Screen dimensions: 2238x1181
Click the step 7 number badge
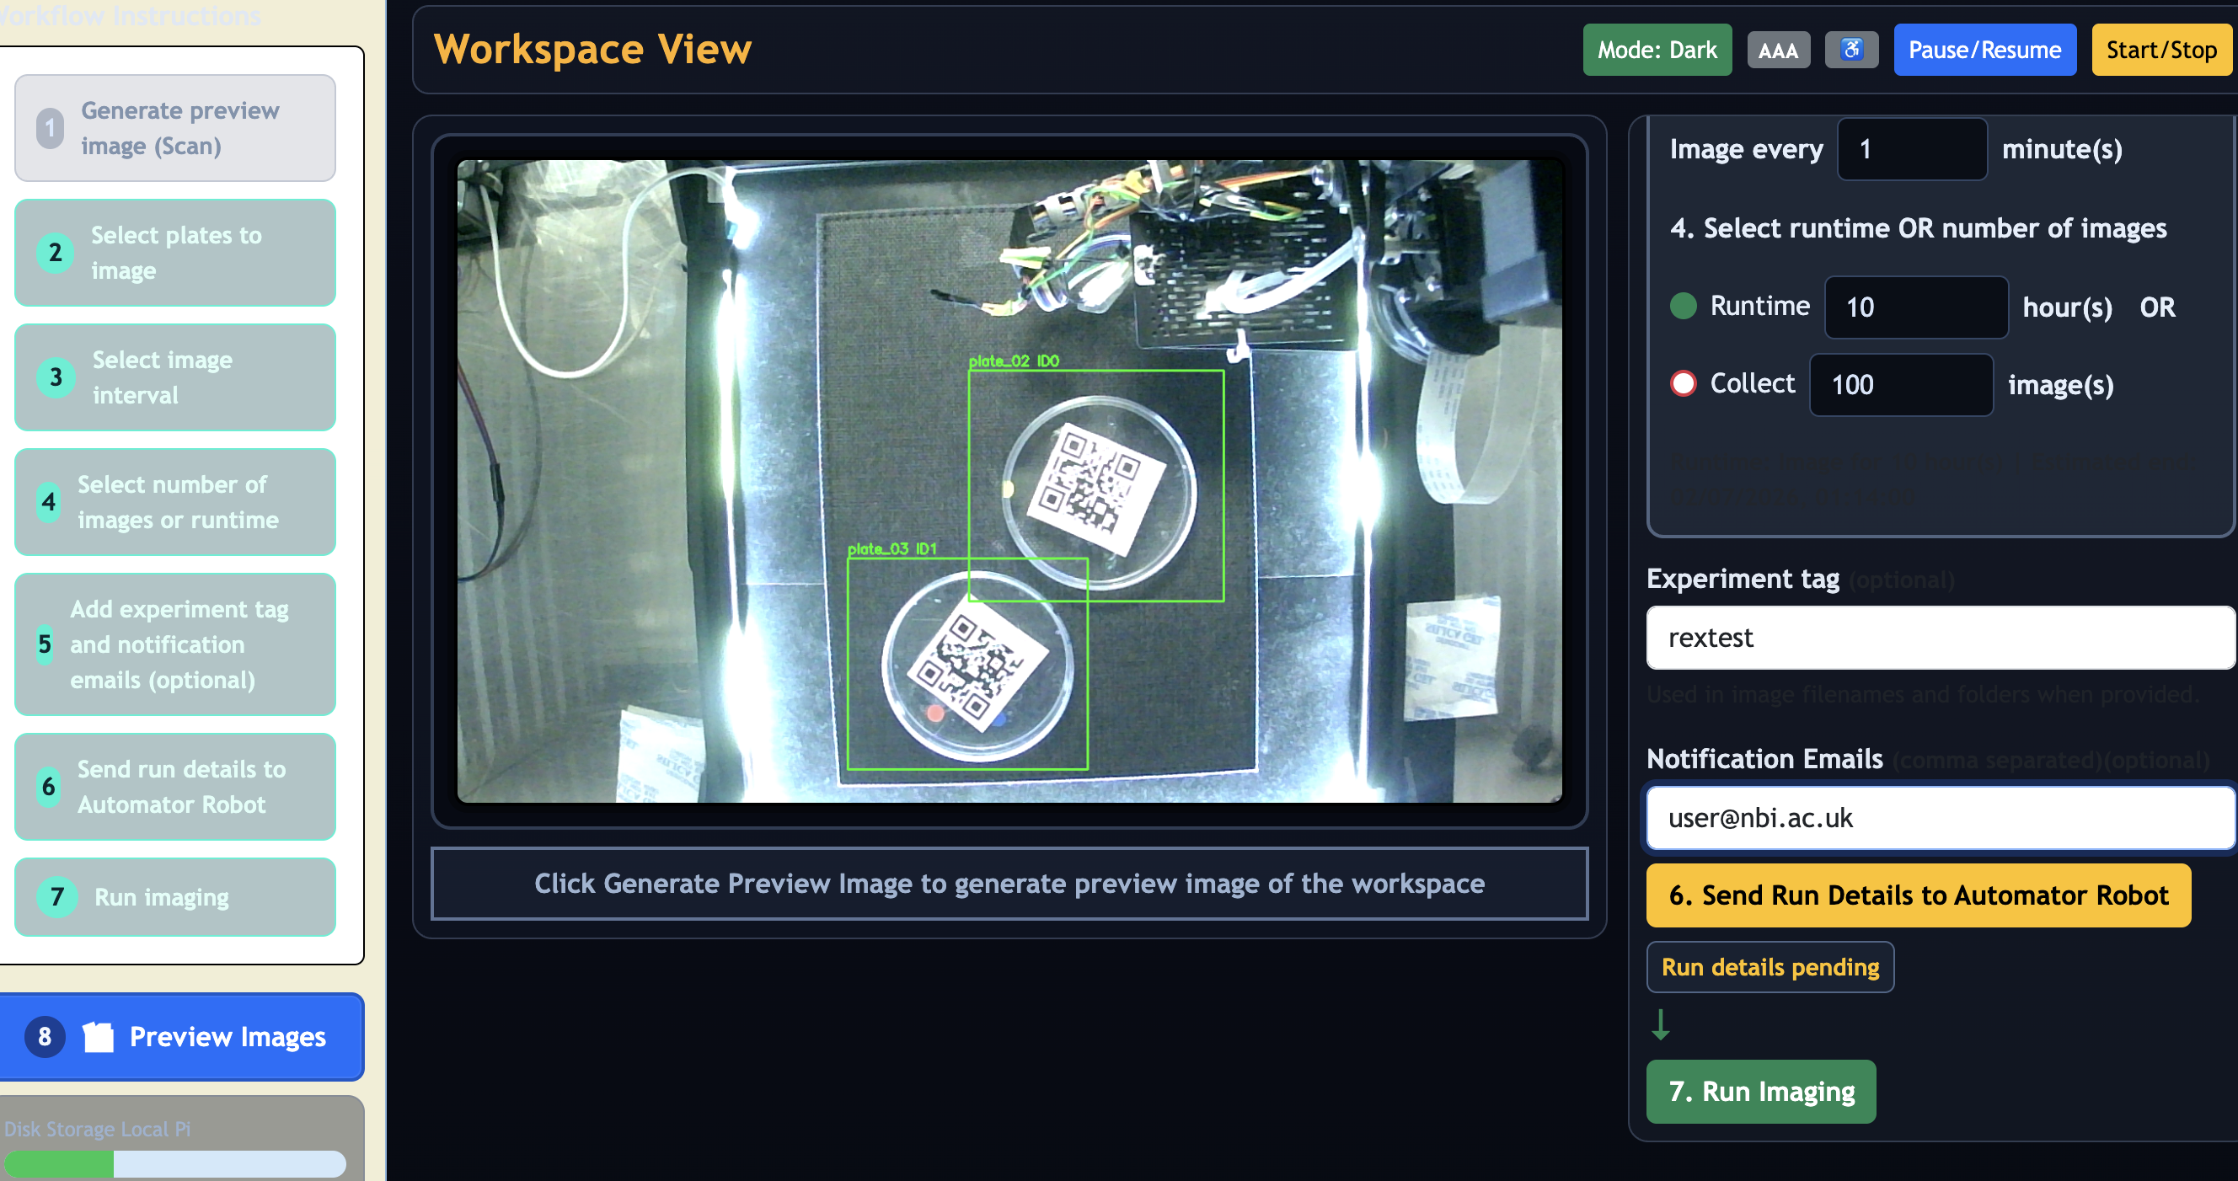click(56, 897)
